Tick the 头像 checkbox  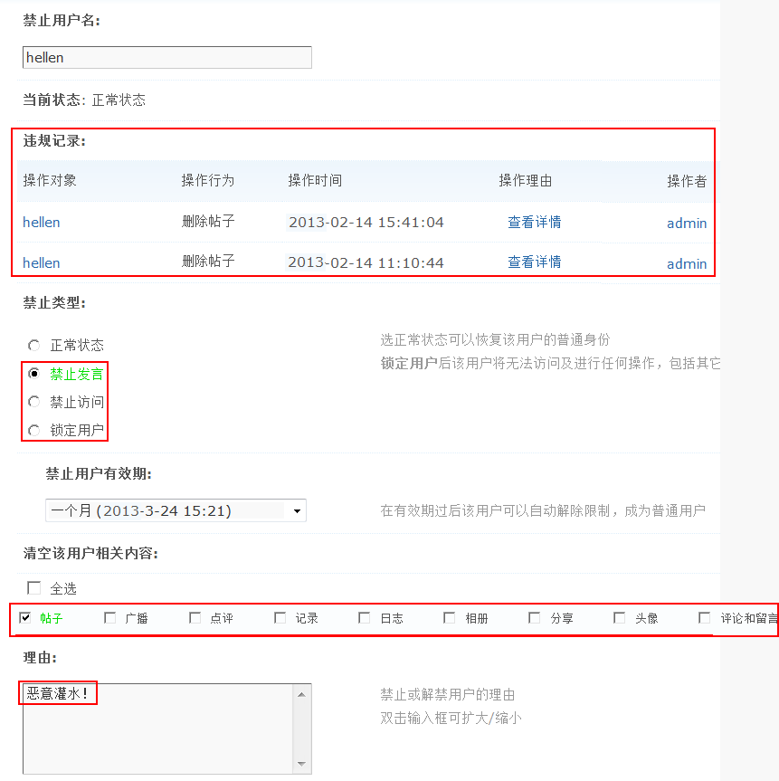point(620,618)
